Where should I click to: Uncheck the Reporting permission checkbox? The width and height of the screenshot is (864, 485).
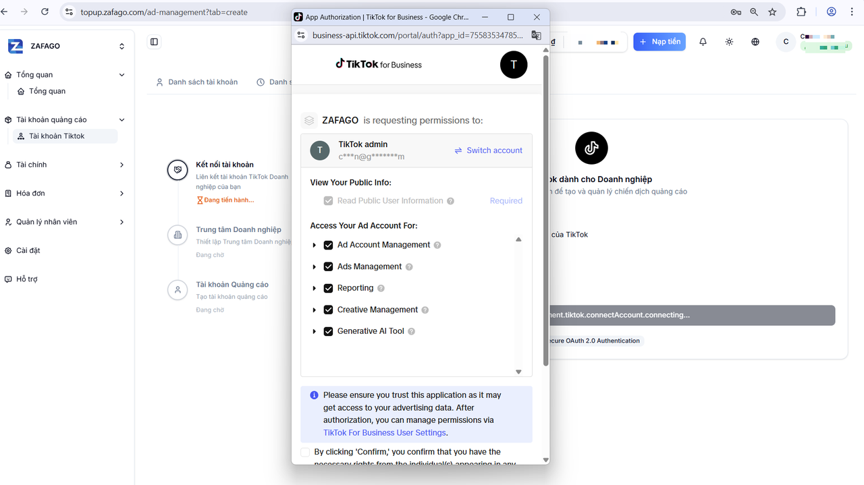click(x=329, y=288)
